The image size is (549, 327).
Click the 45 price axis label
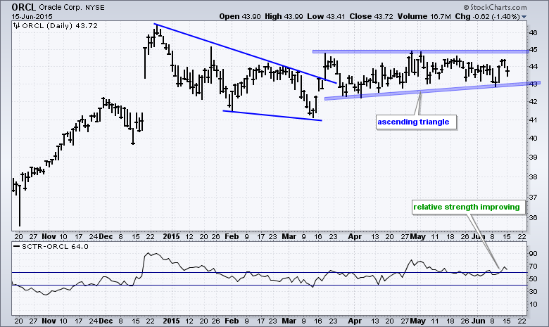533,50
